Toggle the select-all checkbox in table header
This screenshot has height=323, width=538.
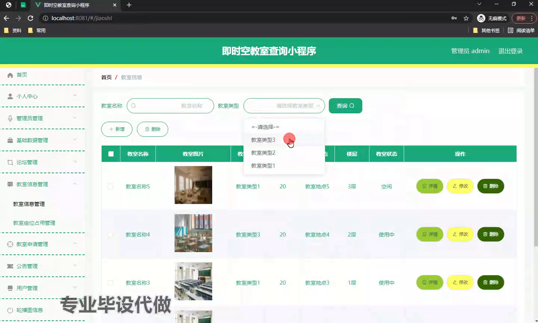[x=111, y=154]
